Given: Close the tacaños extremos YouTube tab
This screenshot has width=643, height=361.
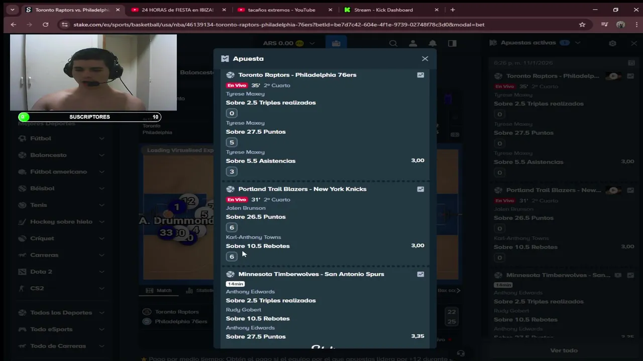Looking at the screenshot, I should click(x=330, y=10).
